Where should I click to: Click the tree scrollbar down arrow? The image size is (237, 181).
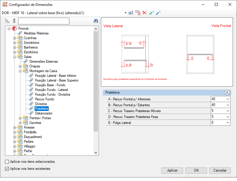96,153
